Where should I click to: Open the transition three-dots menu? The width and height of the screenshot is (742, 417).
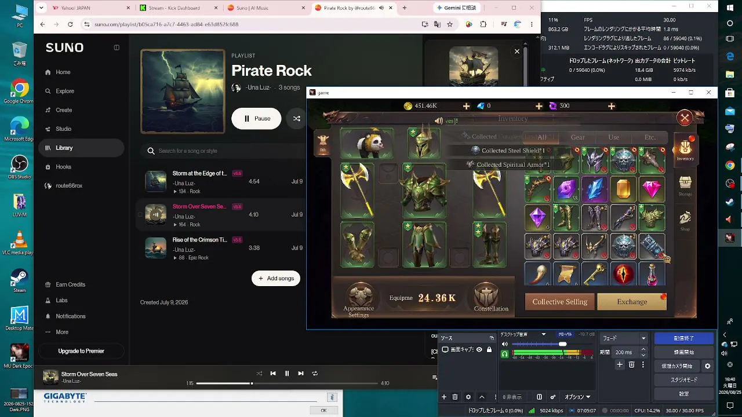pos(643,365)
